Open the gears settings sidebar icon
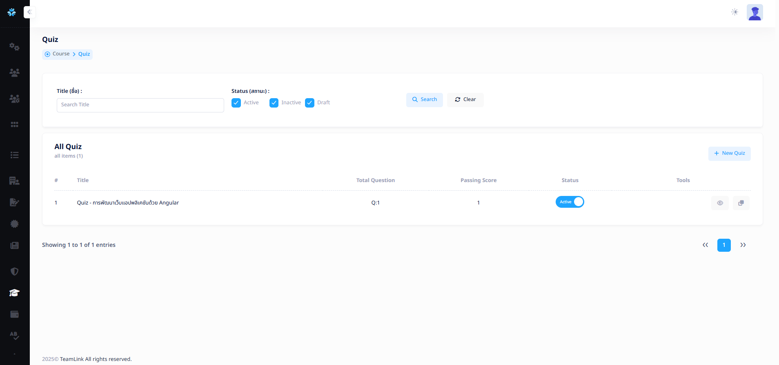 click(14, 47)
